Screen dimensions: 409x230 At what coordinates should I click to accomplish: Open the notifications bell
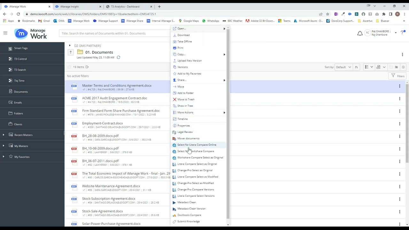click(360, 33)
